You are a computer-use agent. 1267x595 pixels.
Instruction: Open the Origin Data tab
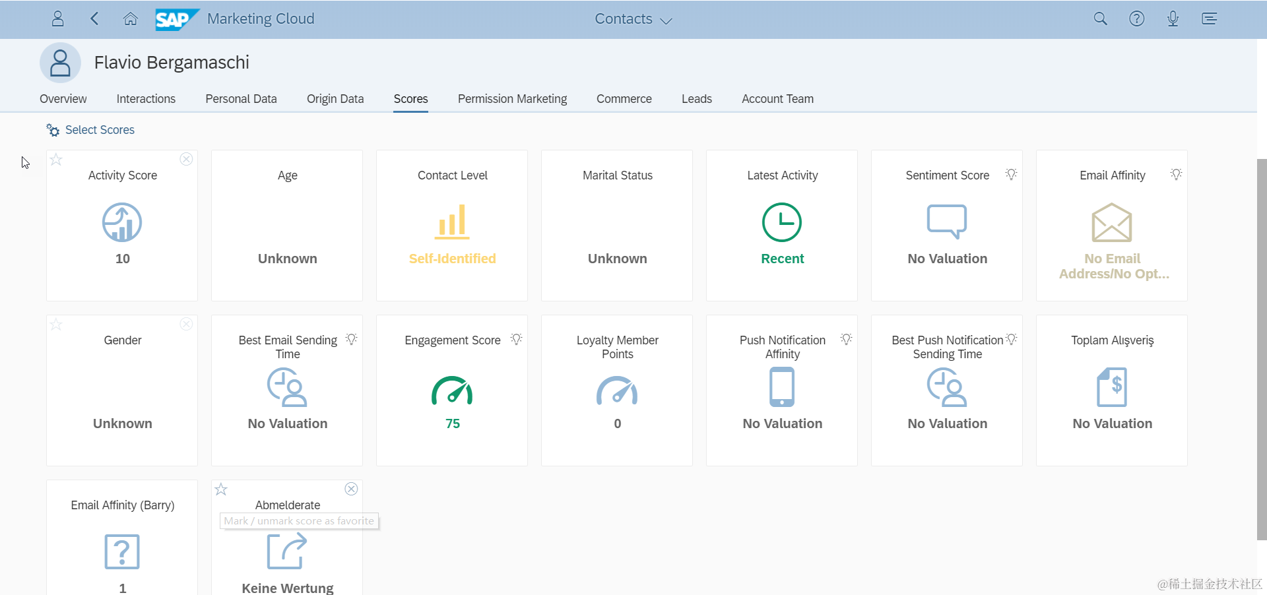point(335,99)
